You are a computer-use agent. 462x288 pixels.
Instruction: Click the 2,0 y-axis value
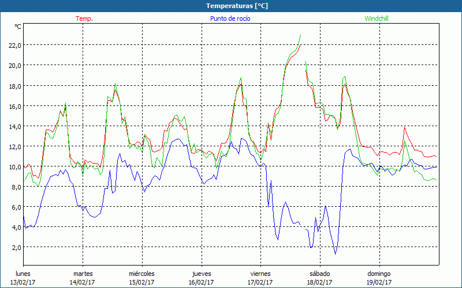(x=16, y=247)
